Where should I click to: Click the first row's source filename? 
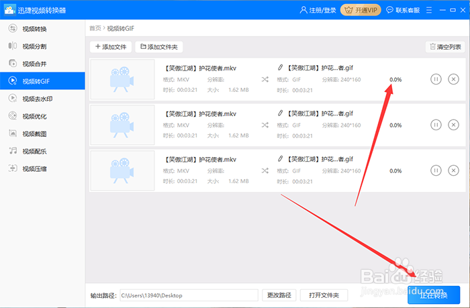click(200, 68)
